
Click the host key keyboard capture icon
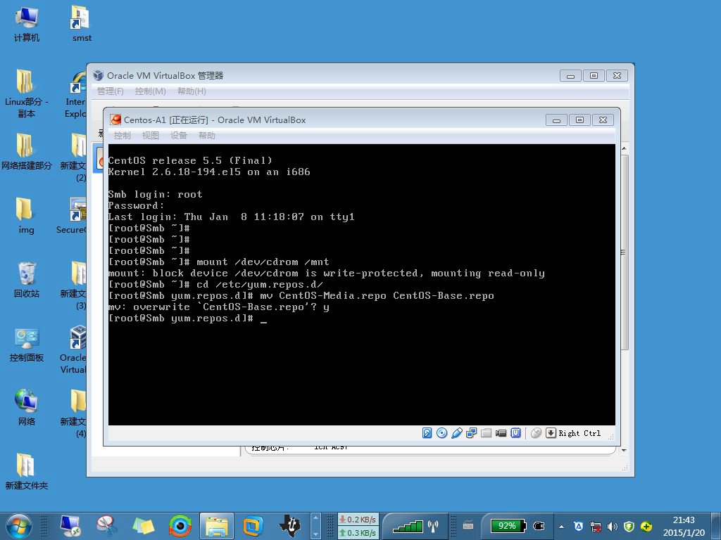click(x=551, y=433)
